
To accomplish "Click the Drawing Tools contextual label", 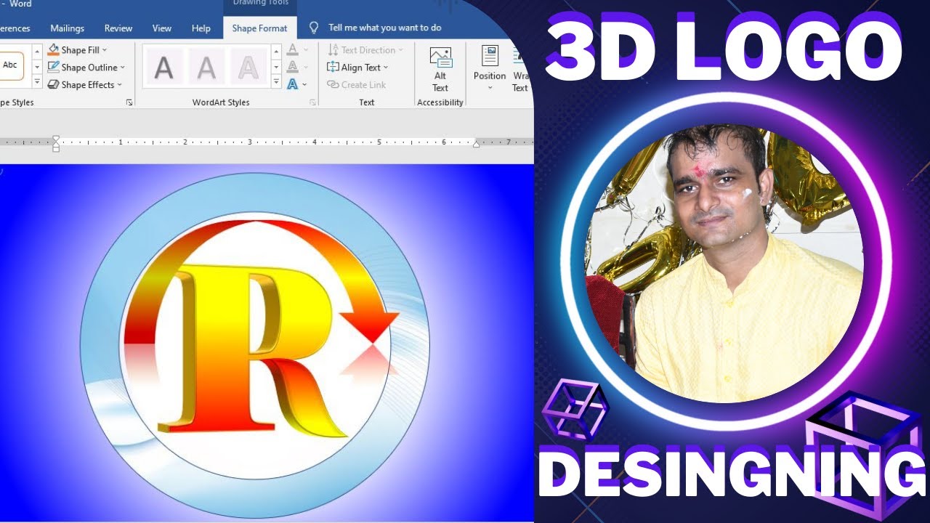I will [x=260, y=4].
